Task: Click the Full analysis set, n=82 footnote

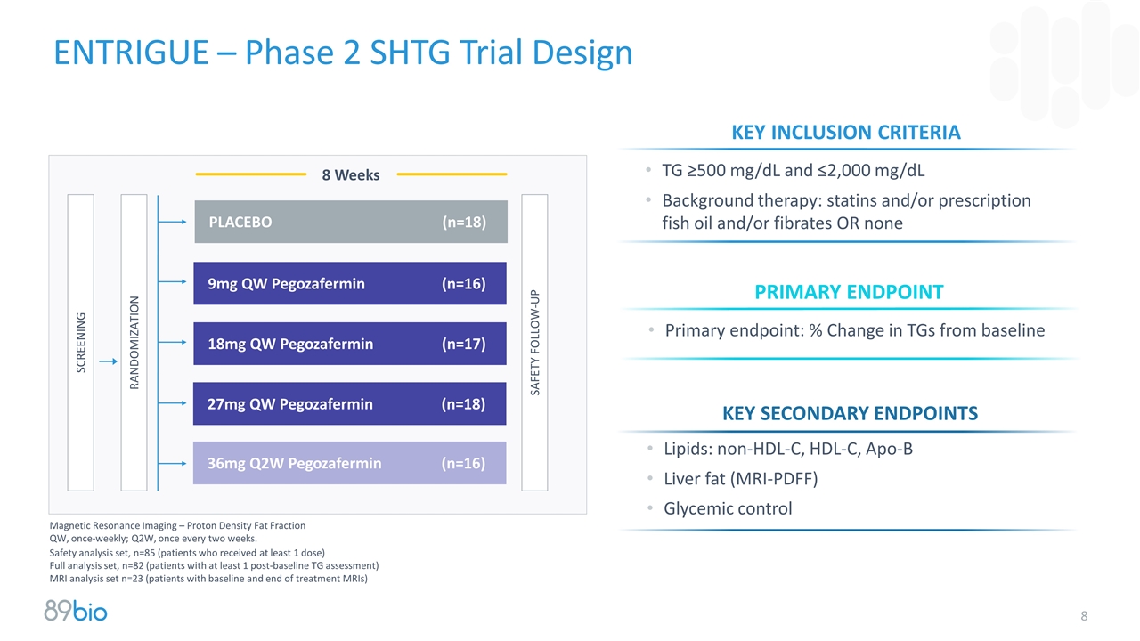Action: click(215, 565)
